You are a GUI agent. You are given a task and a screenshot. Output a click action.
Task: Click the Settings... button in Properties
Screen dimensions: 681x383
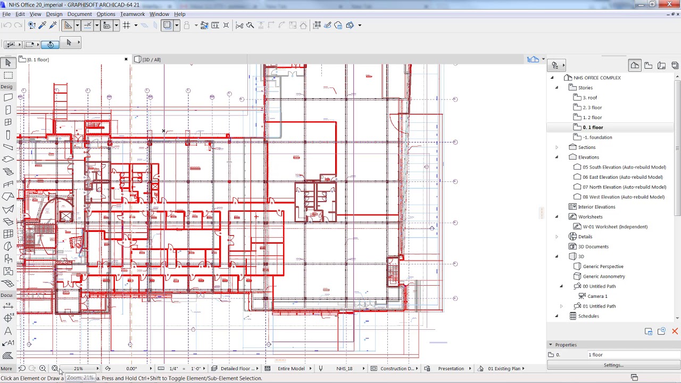click(x=613, y=365)
